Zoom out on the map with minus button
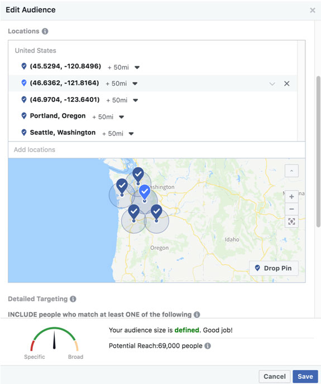The height and width of the screenshot is (384, 321). pos(291,209)
